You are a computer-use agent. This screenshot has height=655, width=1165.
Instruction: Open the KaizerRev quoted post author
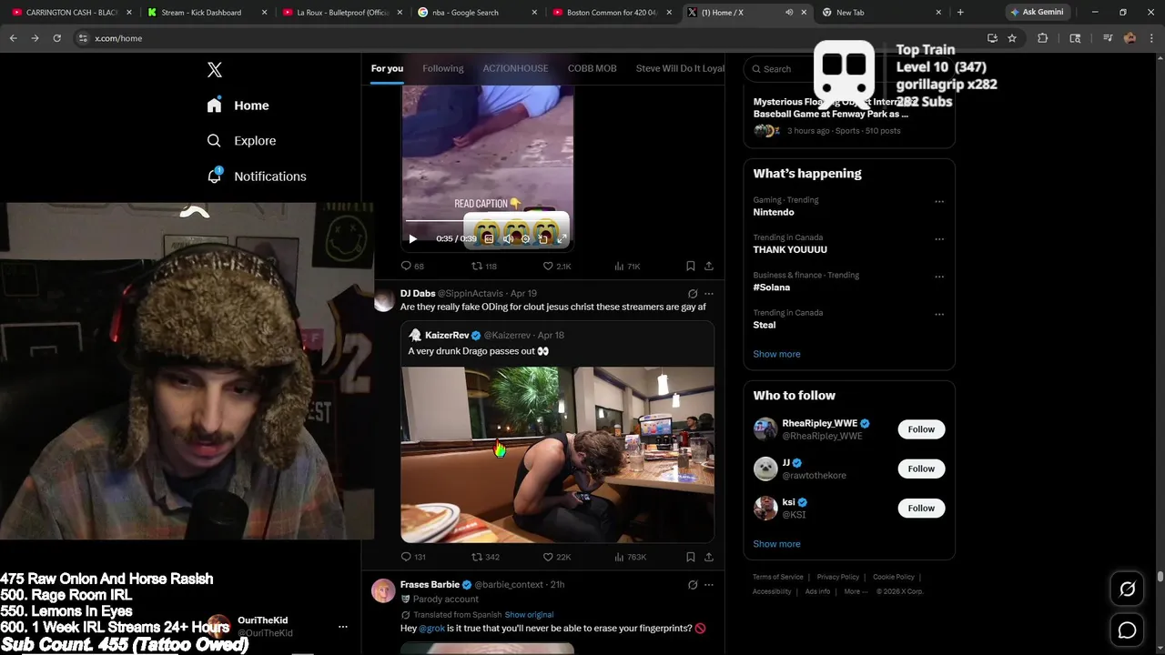click(x=447, y=336)
